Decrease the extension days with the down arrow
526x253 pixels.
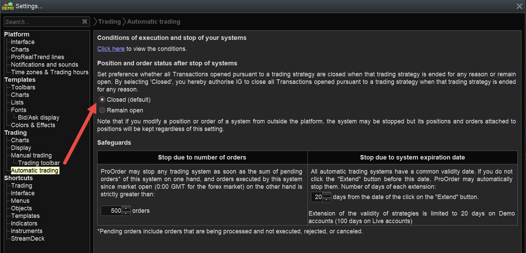pyautogui.click(x=327, y=200)
